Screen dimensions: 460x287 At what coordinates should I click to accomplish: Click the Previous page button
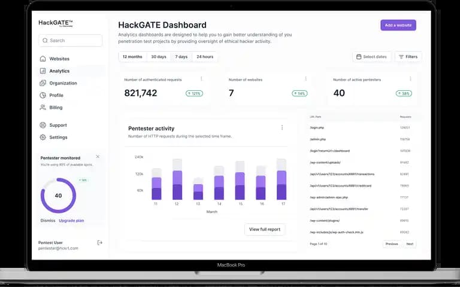point(392,244)
